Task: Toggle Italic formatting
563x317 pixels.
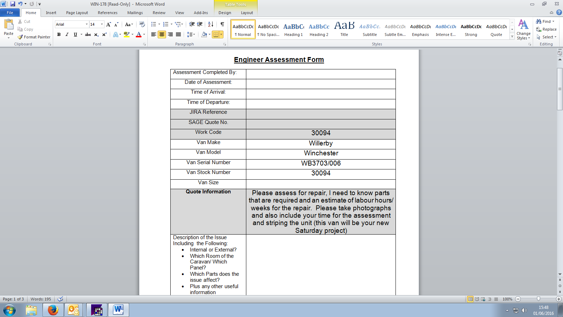Action: tap(67, 35)
